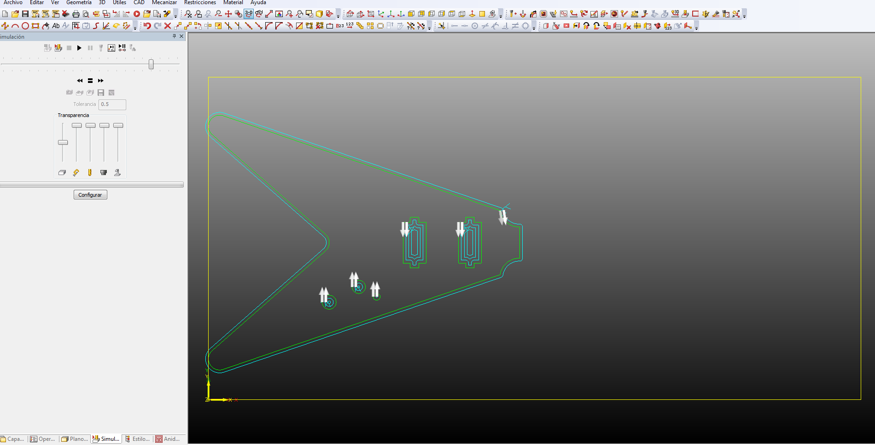Click the Print icon
Viewport: 875px width, 445px height.
76,14
